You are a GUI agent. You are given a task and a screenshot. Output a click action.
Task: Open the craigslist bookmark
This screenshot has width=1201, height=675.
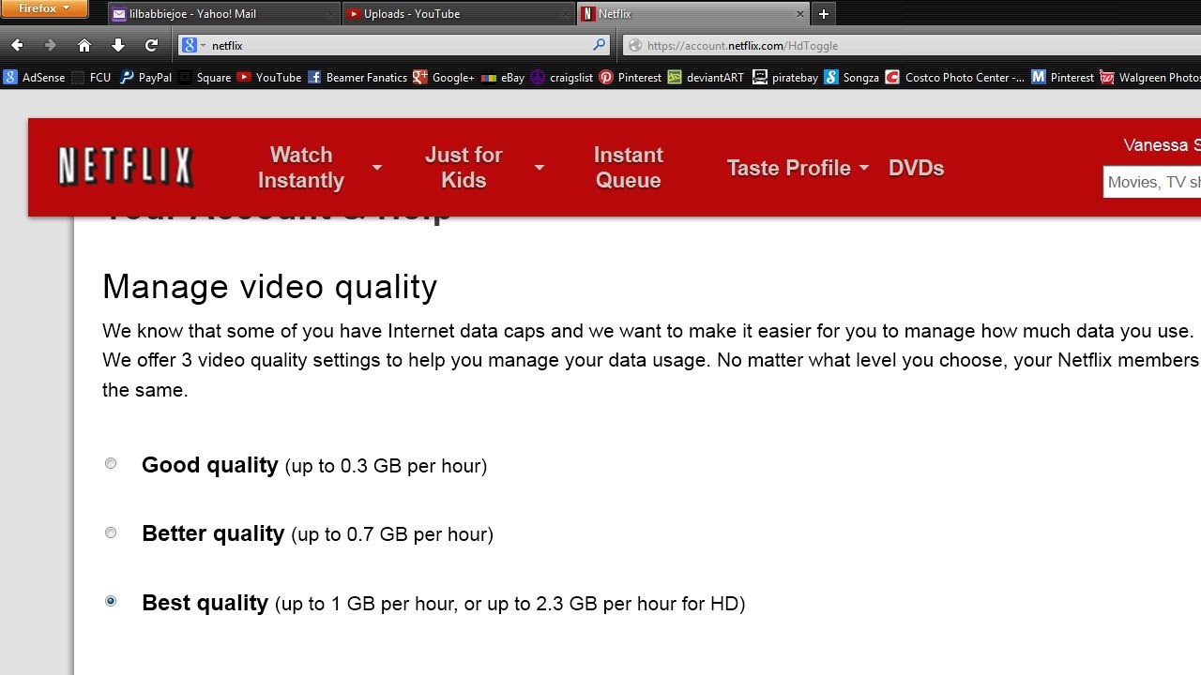tap(562, 78)
